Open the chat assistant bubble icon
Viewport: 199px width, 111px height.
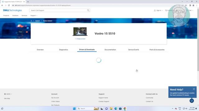pos(192,101)
